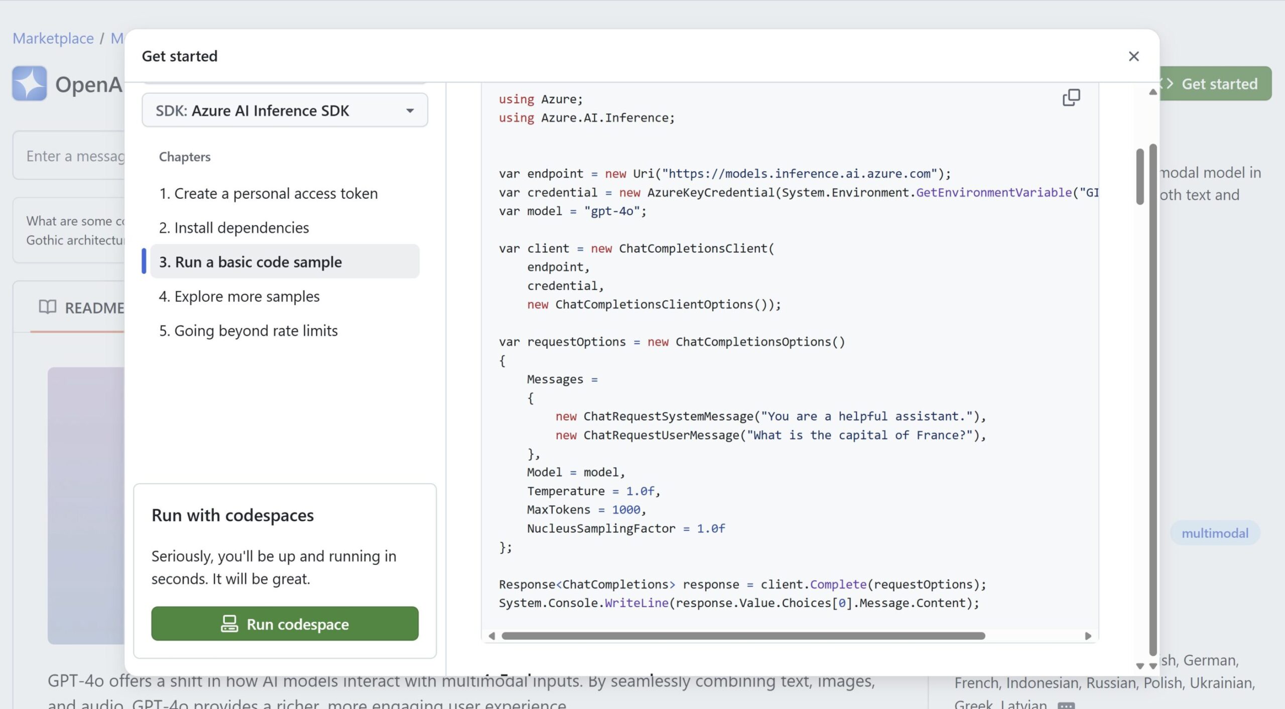The width and height of the screenshot is (1285, 709).
Task: Click the scroll up arrow in dialog
Action: [x=1153, y=92]
